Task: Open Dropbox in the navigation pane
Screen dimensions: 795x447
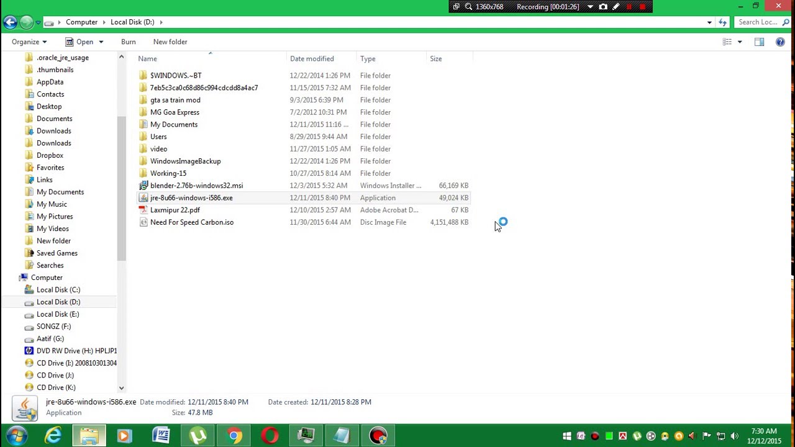Action: [x=50, y=155]
